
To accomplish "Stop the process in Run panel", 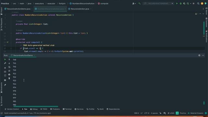I will pos(5,68).
